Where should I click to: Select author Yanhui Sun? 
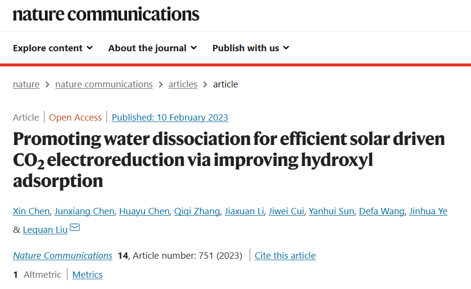[x=331, y=211]
